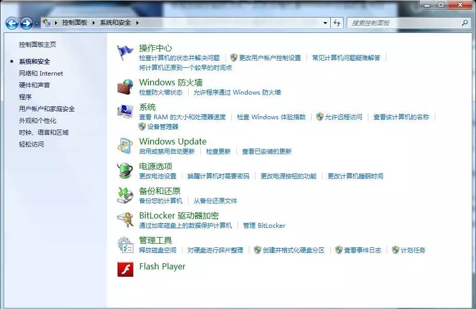This screenshot has height=309, width=476.
Task: Click 查看 RAM 的大小和处理器速度
Action: click(182, 117)
